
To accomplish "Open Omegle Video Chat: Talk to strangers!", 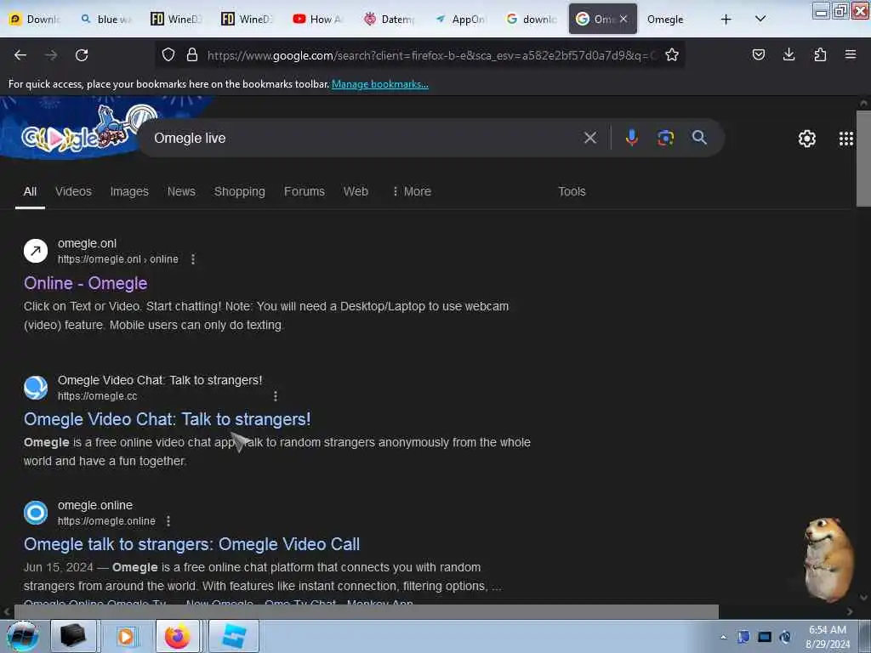I will click(168, 419).
